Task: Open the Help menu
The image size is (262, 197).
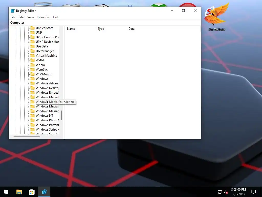Action: tap(56, 17)
